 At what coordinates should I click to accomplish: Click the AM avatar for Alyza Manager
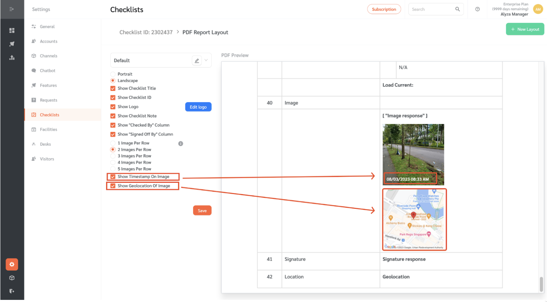pyautogui.click(x=537, y=9)
